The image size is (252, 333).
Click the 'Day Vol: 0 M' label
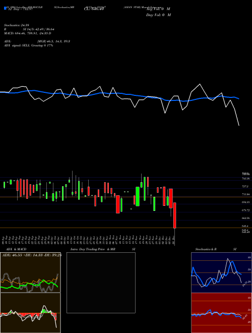pos(158,15)
